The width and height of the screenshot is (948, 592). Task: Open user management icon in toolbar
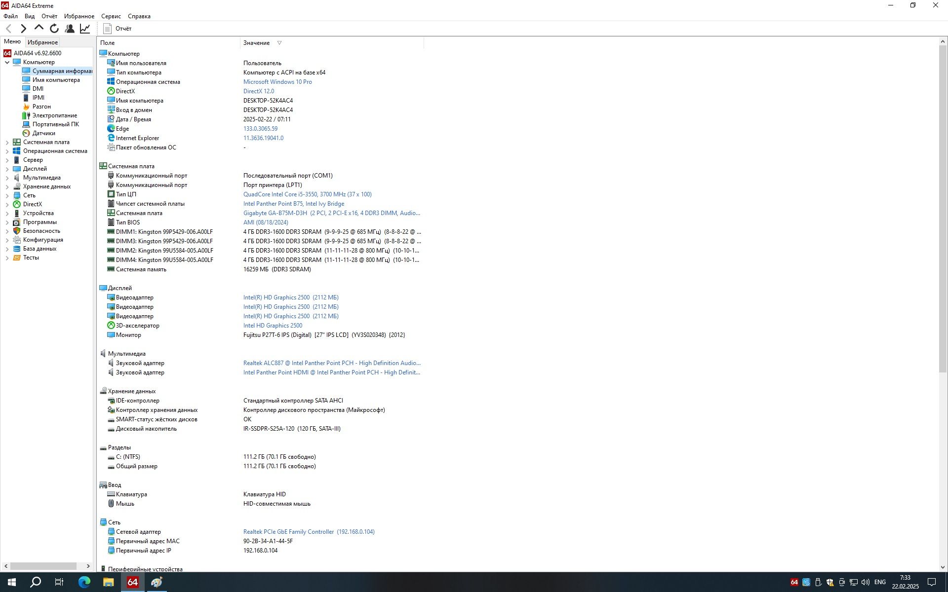coord(70,29)
